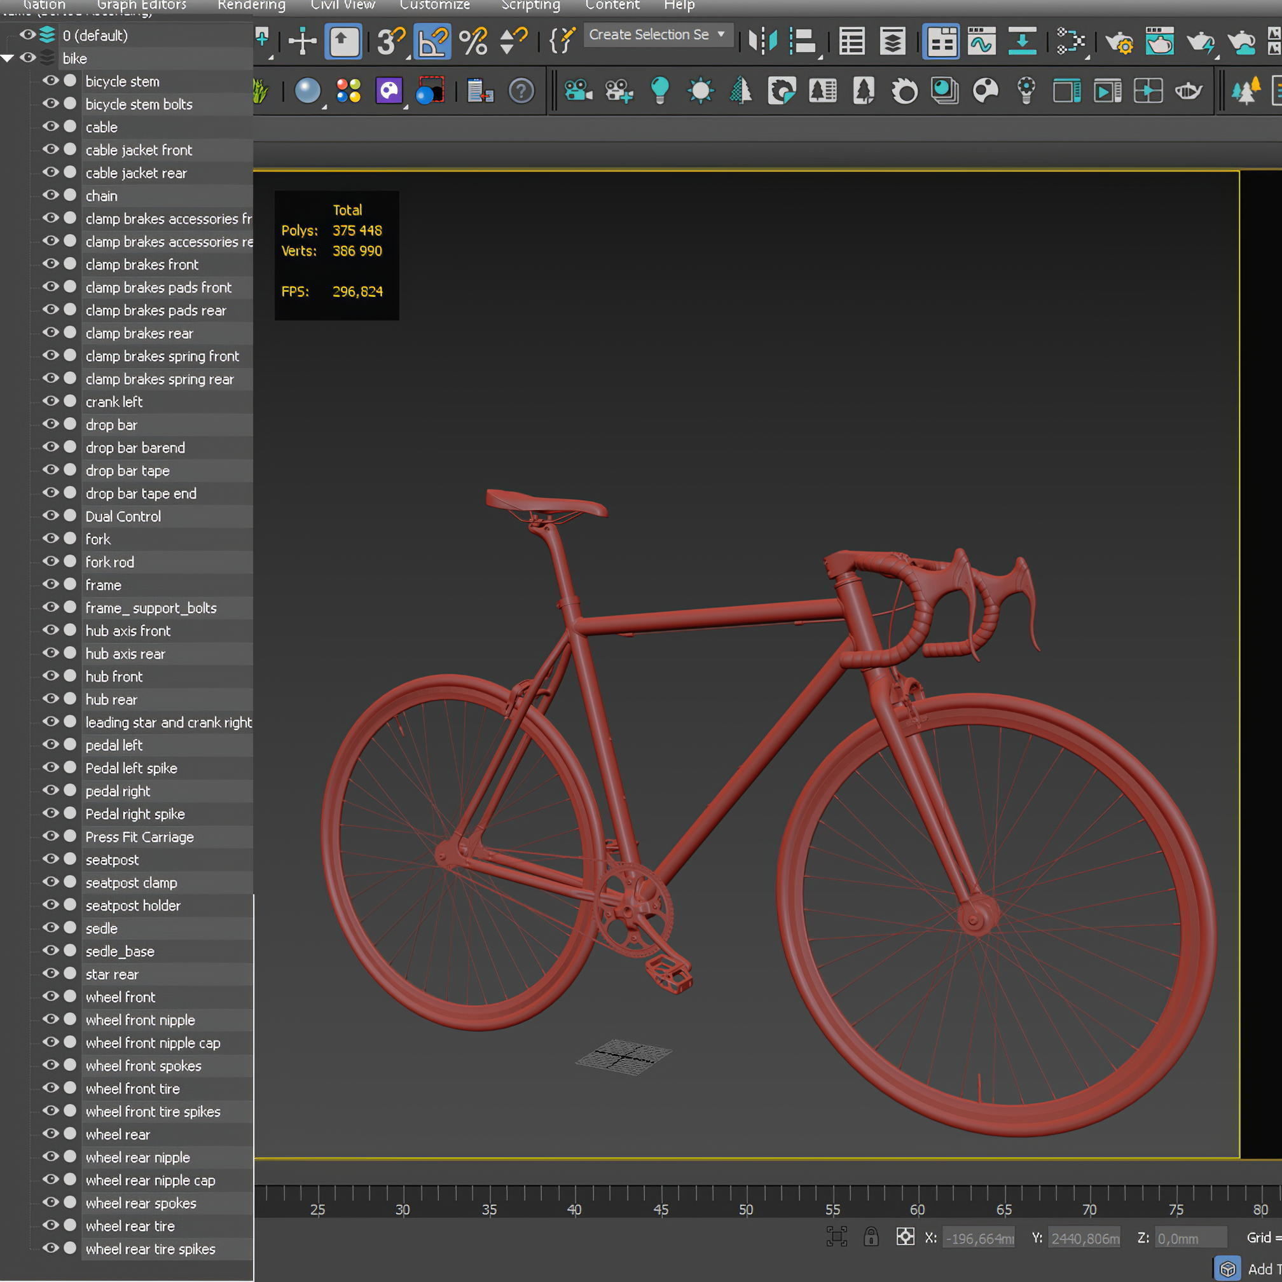Select leading star and crank right
The height and width of the screenshot is (1282, 1282).
[168, 722]
